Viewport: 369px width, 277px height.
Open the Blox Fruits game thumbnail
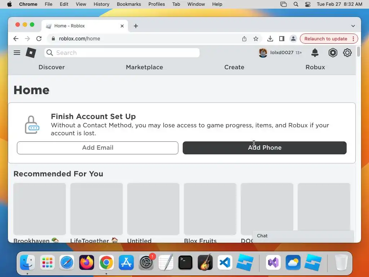click(x=210, y=209)
